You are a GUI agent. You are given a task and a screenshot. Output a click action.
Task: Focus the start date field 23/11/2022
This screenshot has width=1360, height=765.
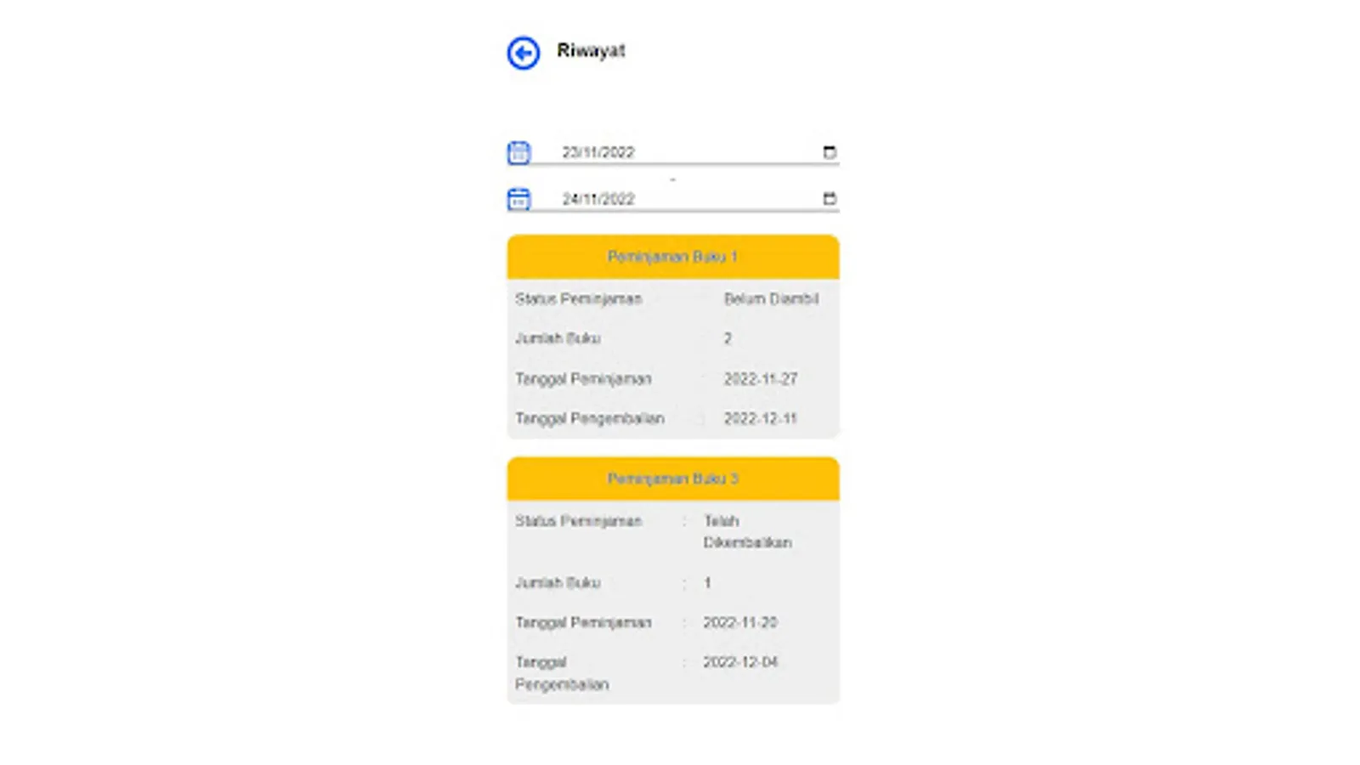(687, 152)
